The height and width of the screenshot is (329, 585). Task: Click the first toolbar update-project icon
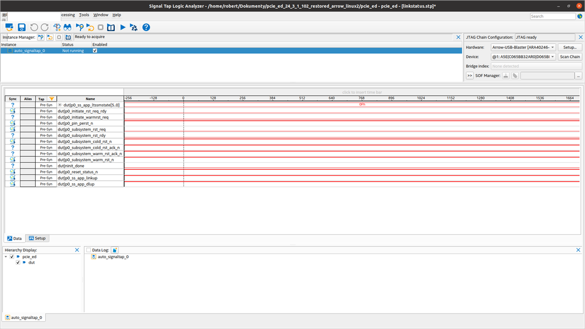[x=9, y=27]
